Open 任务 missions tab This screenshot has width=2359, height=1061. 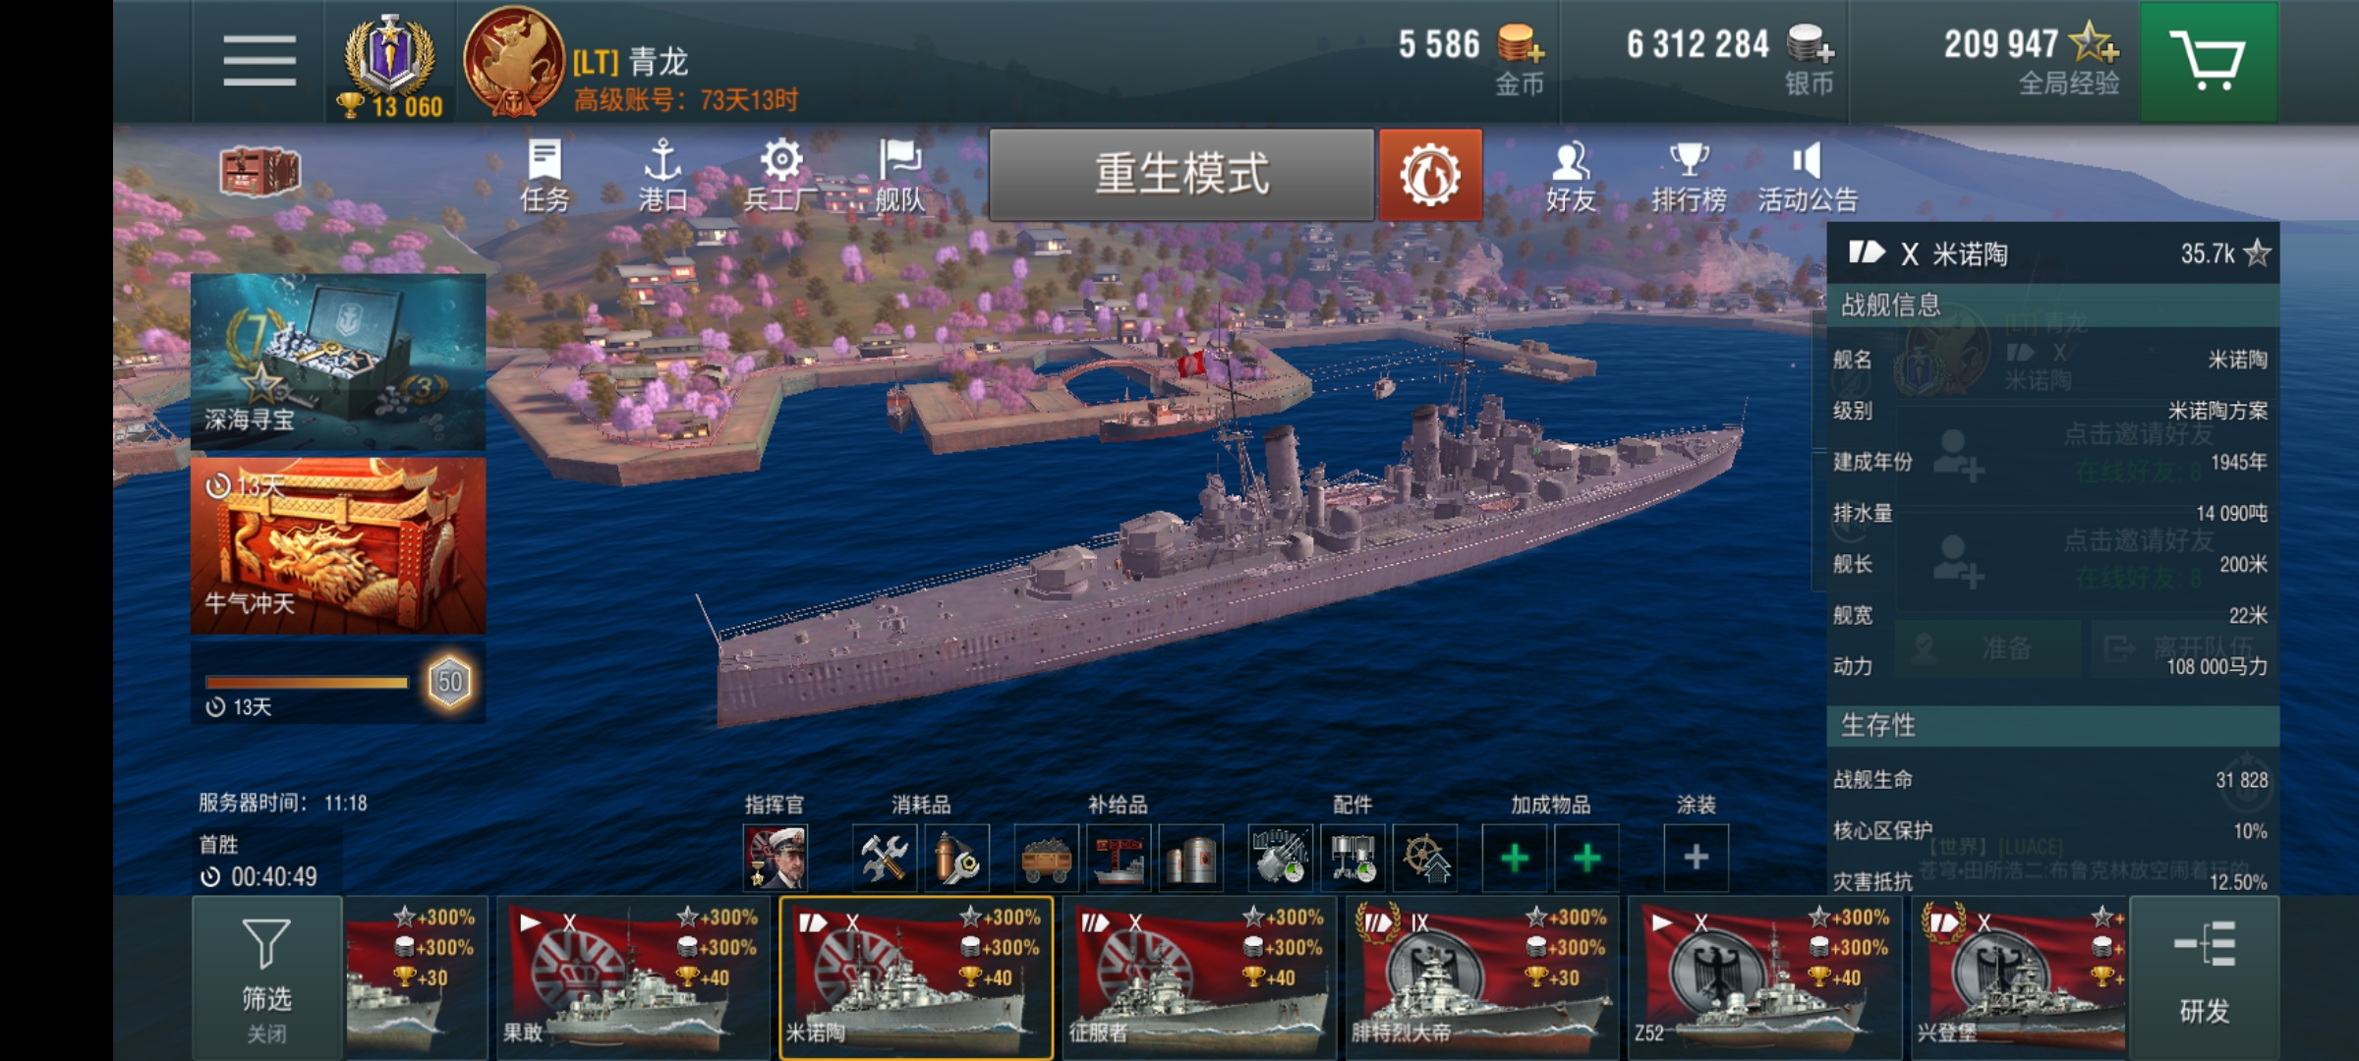click(x=545, y=177)
